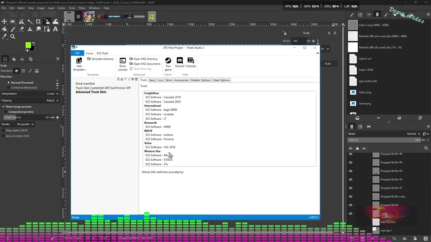
Task: Hide the Dropped Buffer #5 layer
Action: click(x=351, y=162)
